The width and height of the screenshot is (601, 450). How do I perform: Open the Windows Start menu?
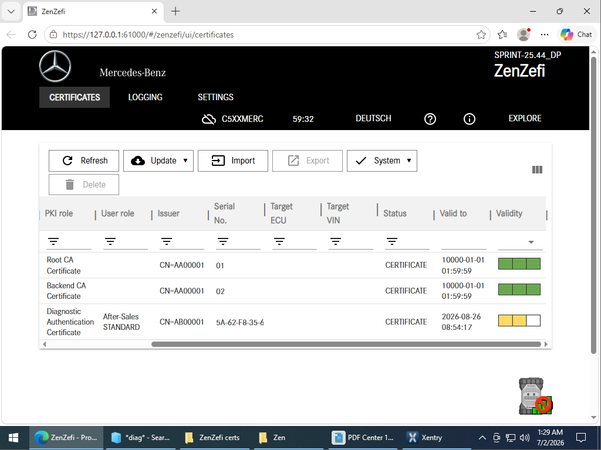(x=13, y=437)
